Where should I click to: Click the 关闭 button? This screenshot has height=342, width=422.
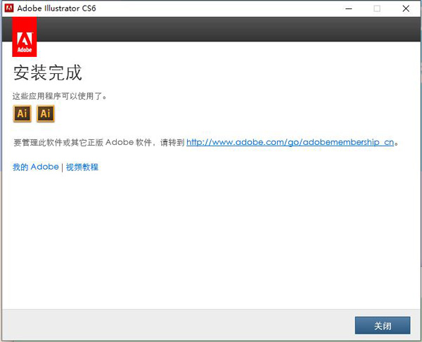click(x=383, y=326)
